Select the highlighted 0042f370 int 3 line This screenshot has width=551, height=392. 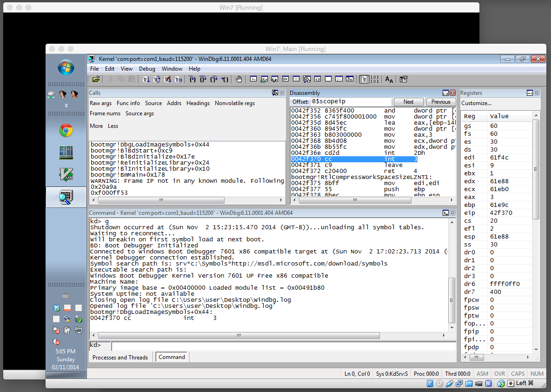pos(354,159)
